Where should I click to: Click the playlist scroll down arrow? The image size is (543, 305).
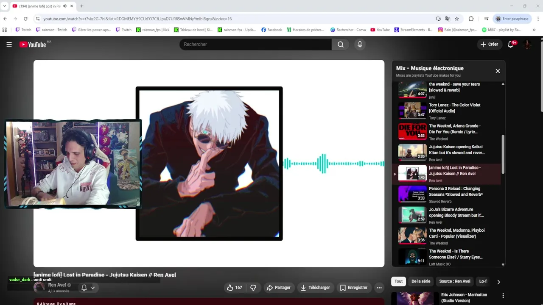pos(503,264)
